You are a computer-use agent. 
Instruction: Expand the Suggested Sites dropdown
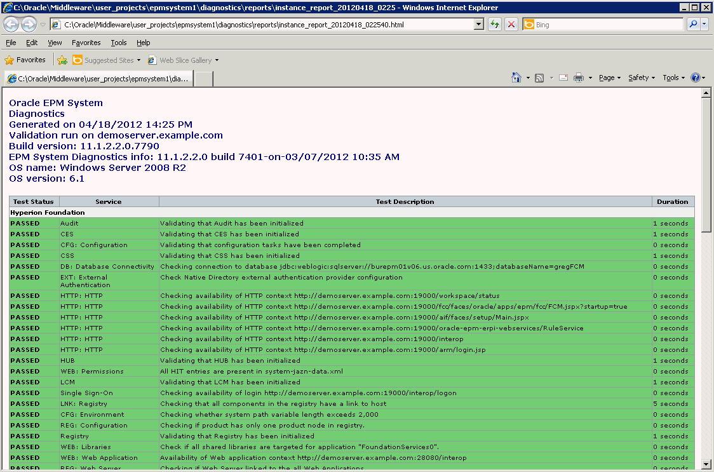point(138,60)
